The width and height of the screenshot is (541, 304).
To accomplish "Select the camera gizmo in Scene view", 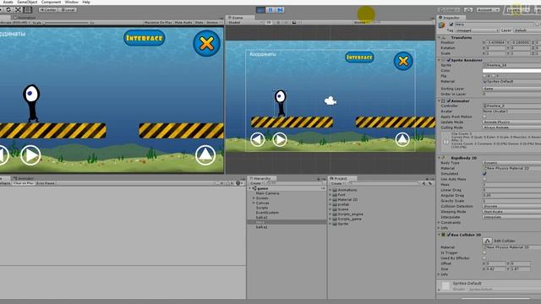I will pos(331,100).
